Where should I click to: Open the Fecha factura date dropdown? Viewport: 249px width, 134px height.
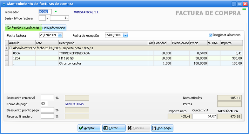click(60, 35)
